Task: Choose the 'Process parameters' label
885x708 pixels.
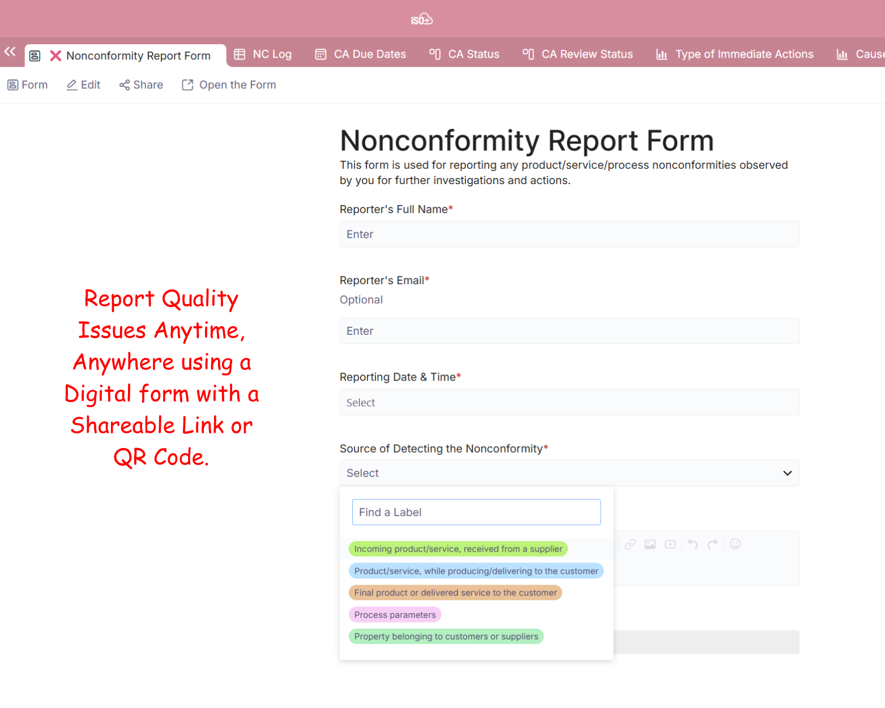Action: [x=395, y=615]
